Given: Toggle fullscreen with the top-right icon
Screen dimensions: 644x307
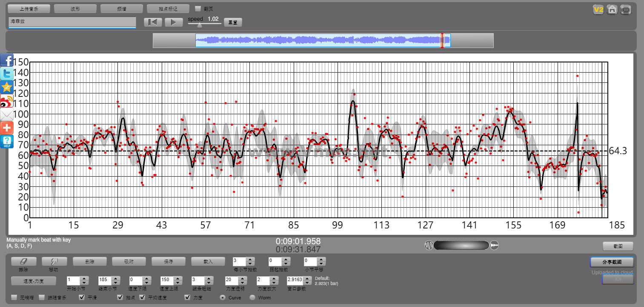Looking at the screenshot, I should (625, 10).
